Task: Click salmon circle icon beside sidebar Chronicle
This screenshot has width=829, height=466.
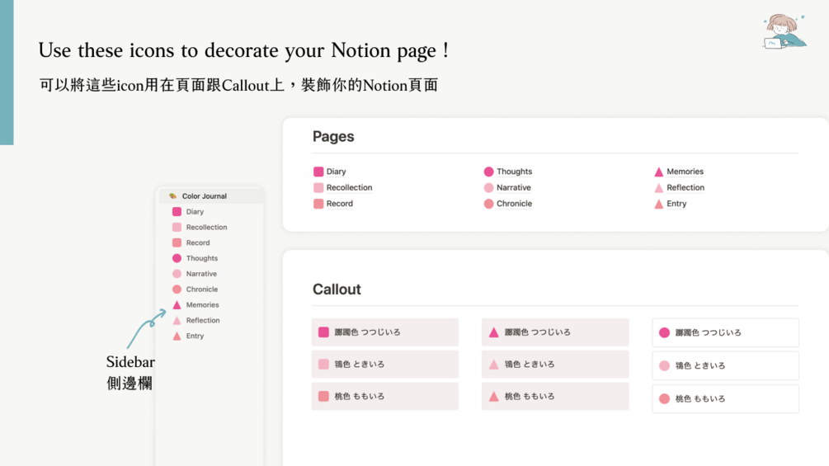Action: point(177,289)
